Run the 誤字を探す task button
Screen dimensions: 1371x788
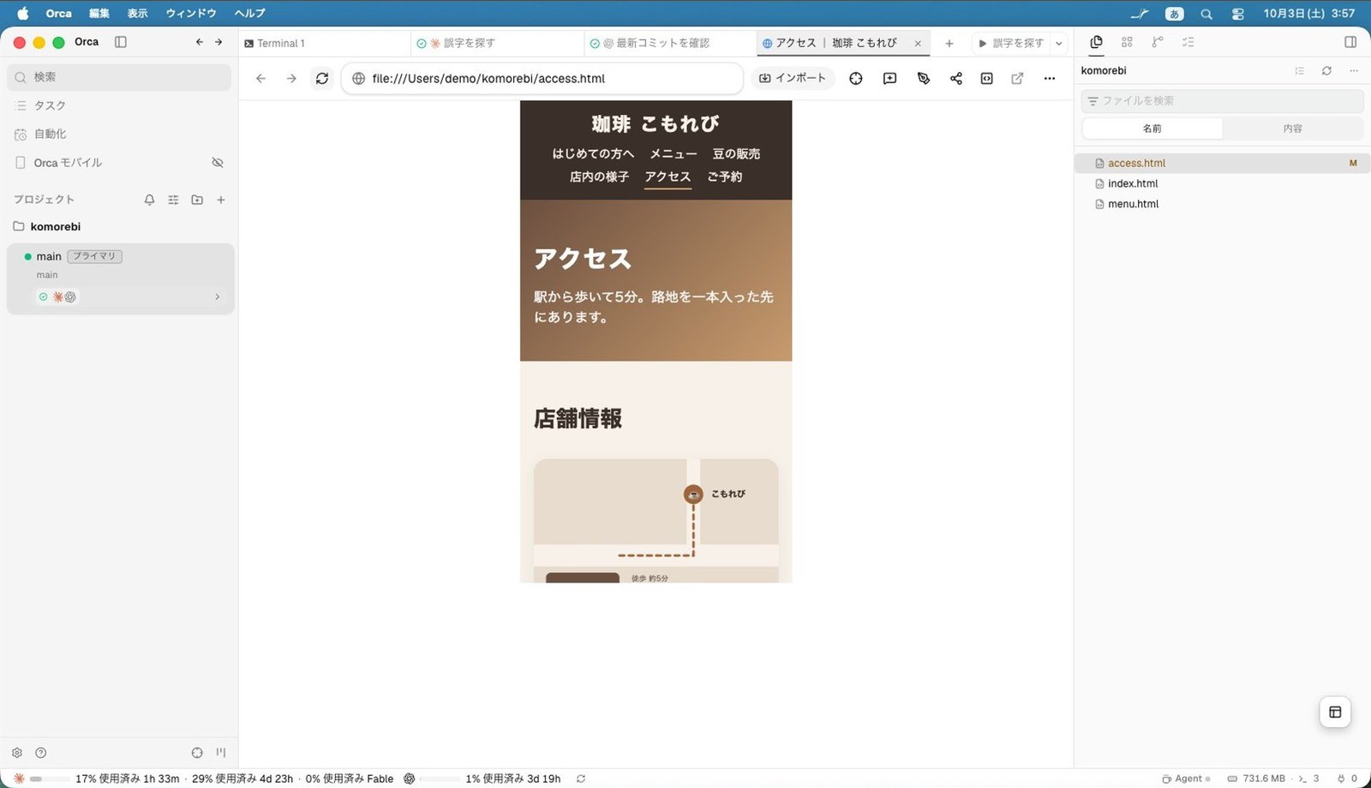1011,43
